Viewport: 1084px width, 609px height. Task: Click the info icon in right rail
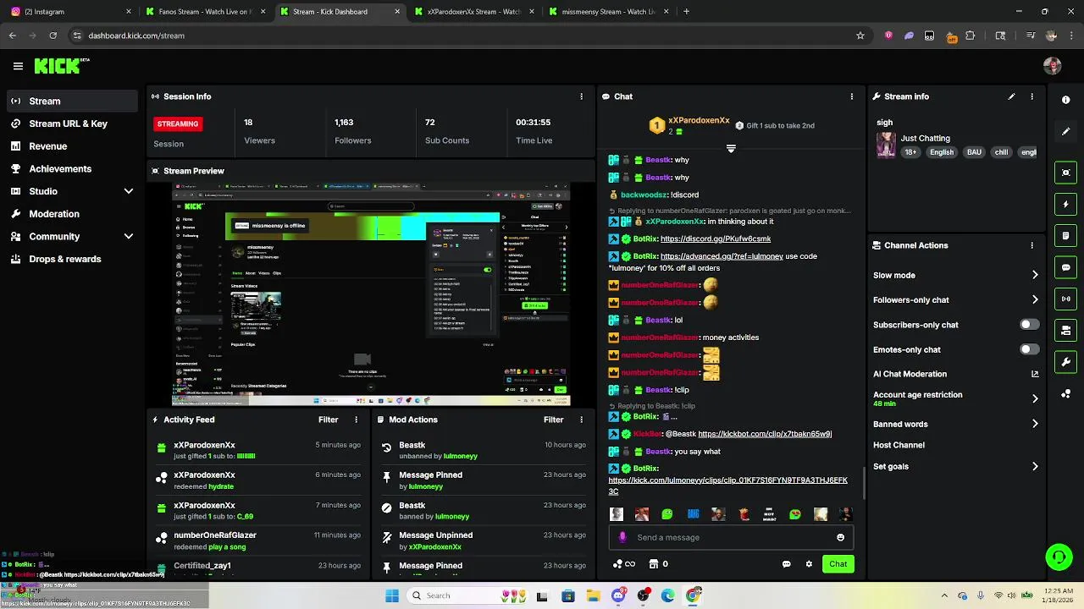pos(1065,100)
